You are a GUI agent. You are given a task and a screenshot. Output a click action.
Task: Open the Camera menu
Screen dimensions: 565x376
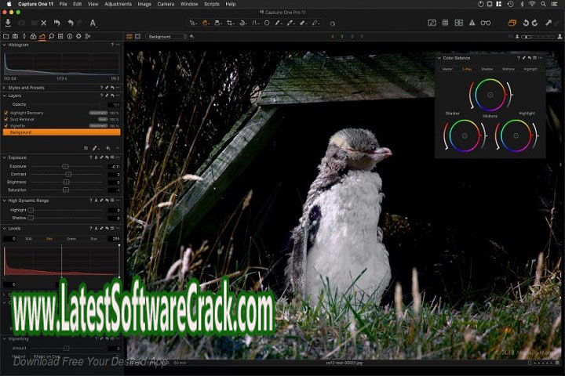click(x=166, y=4)
